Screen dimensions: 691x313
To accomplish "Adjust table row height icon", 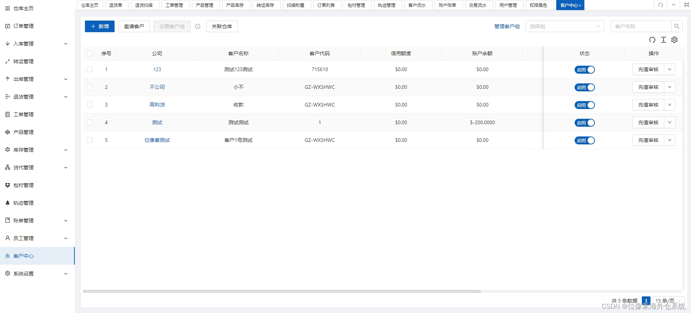I will click(x=664, y=40).
